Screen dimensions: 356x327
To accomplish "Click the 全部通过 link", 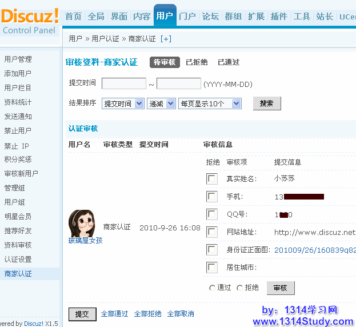I will (x=114, y=314).
